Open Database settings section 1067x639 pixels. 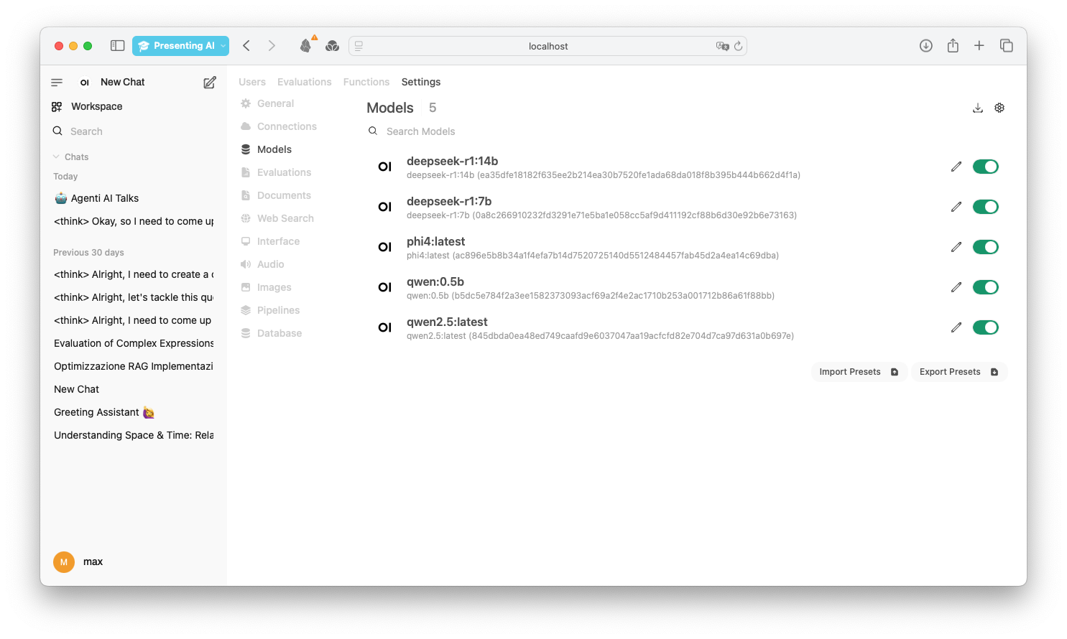tap(271, 333)
